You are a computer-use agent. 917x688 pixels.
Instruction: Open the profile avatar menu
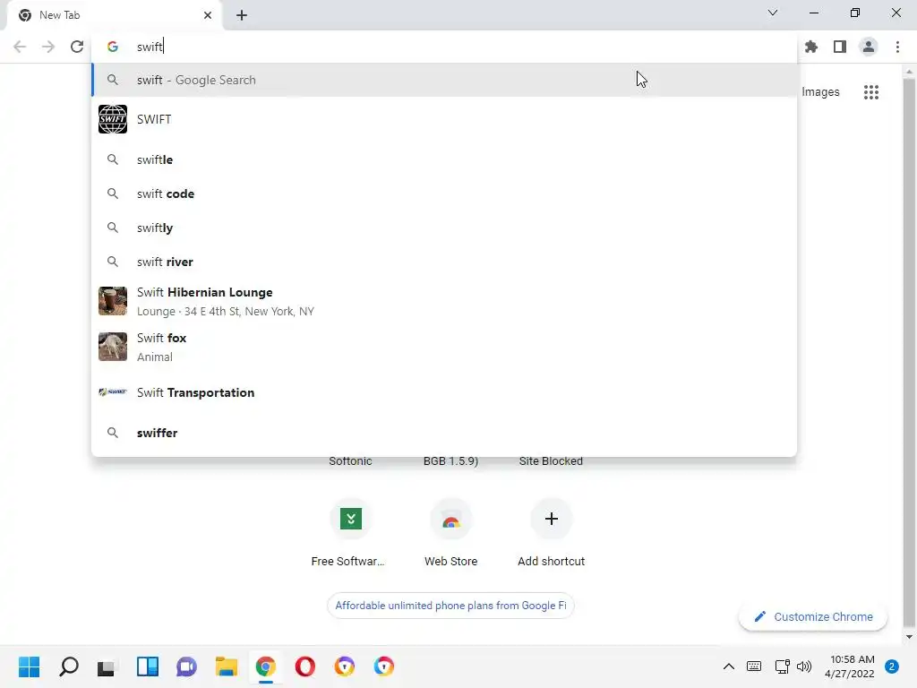869,47
